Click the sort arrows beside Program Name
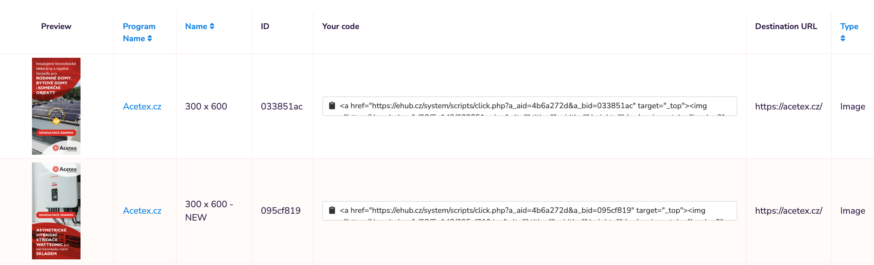 coord(150,38)
